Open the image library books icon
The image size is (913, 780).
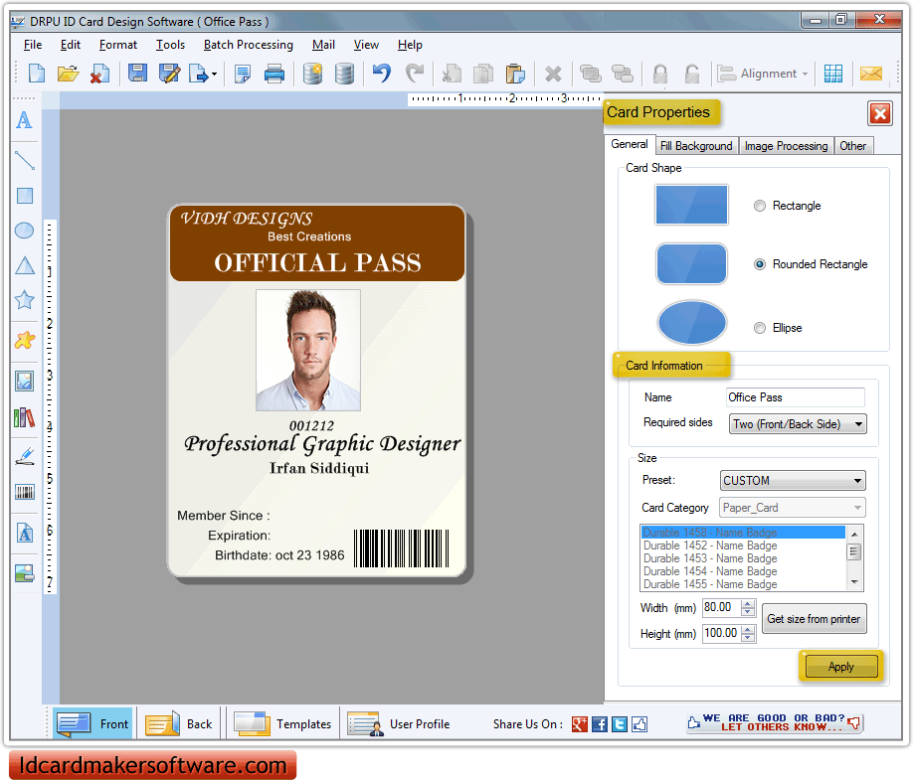[25, 417]
